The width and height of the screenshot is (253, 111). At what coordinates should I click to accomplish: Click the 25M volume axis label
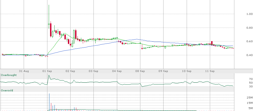pos(250,98)
